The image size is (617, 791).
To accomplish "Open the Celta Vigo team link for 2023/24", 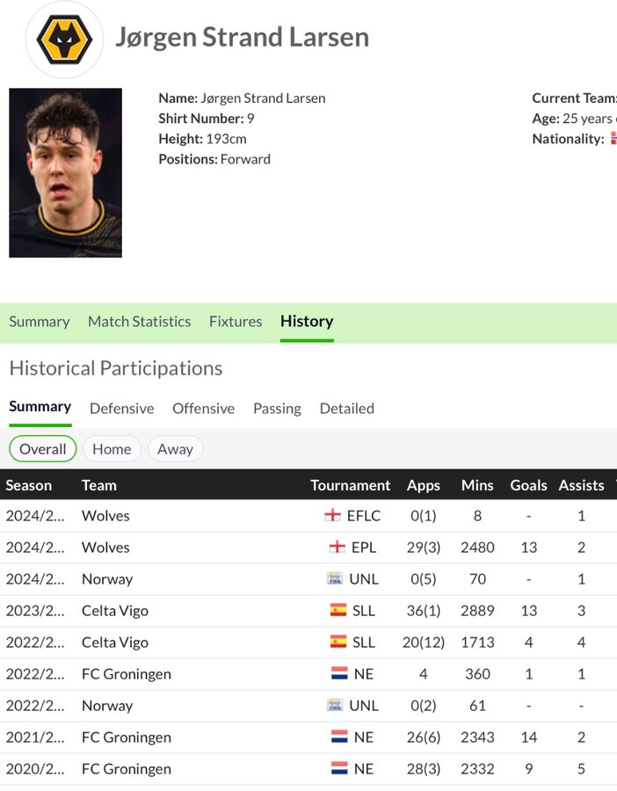I will click(115, 611).
